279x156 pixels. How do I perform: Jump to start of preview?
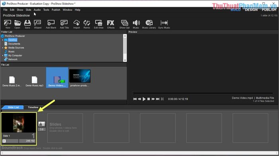pyautogui.click(x=135, y=99)
